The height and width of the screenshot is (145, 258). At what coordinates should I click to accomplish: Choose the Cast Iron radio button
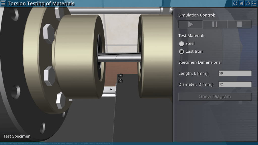[182, 52]
